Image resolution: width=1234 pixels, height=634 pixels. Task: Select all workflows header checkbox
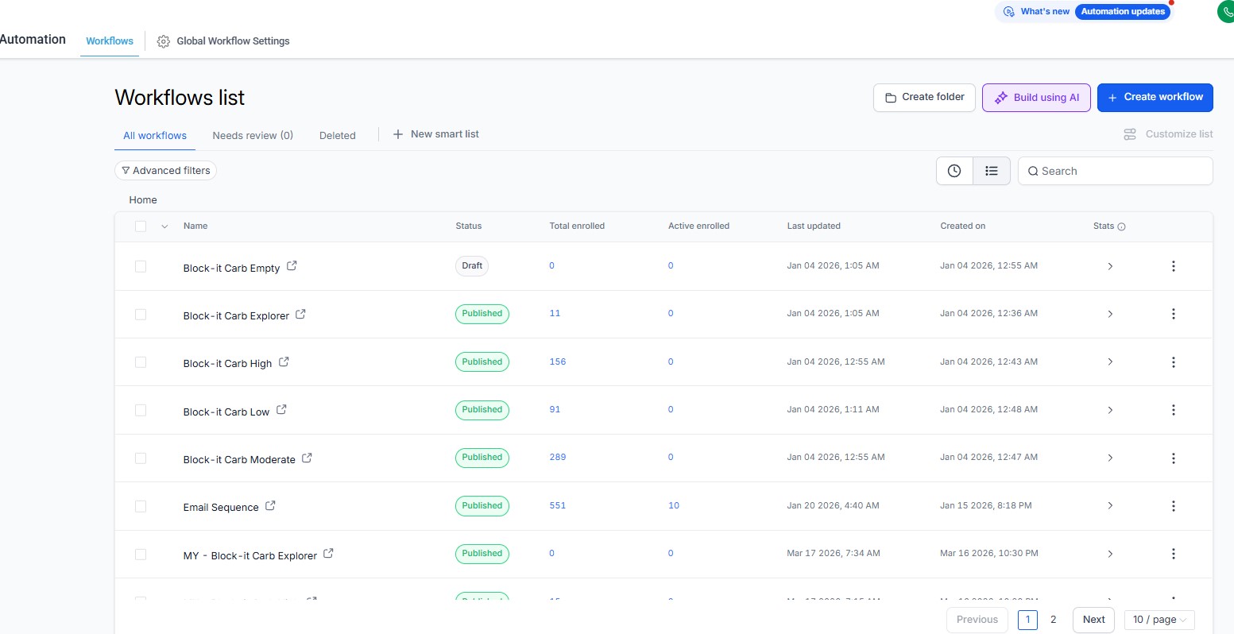click(141, 226)
